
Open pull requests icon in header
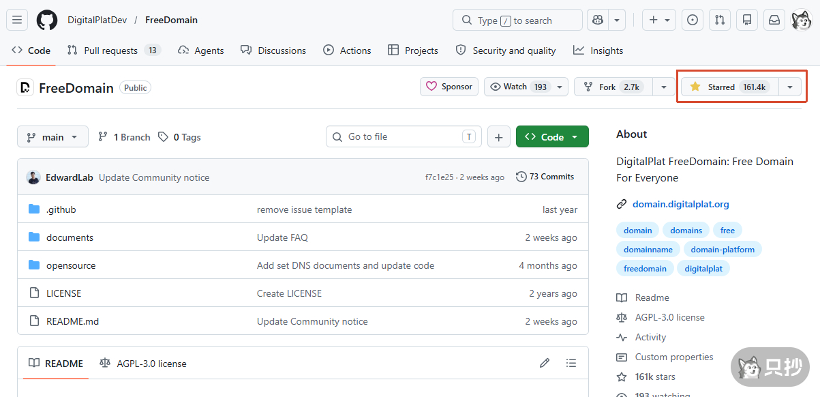pyautogui.click(x=720, y=20)
